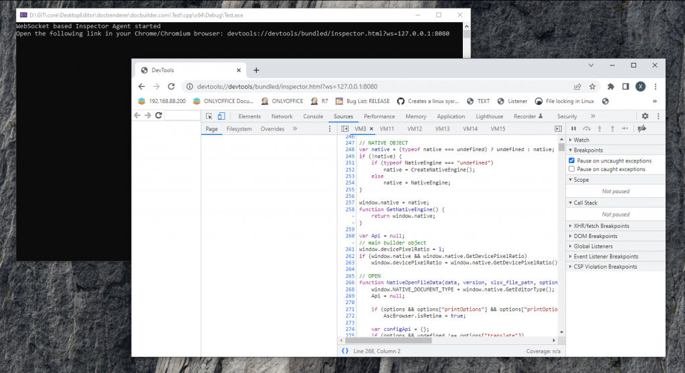Open the Lighthouse panel

489,116
